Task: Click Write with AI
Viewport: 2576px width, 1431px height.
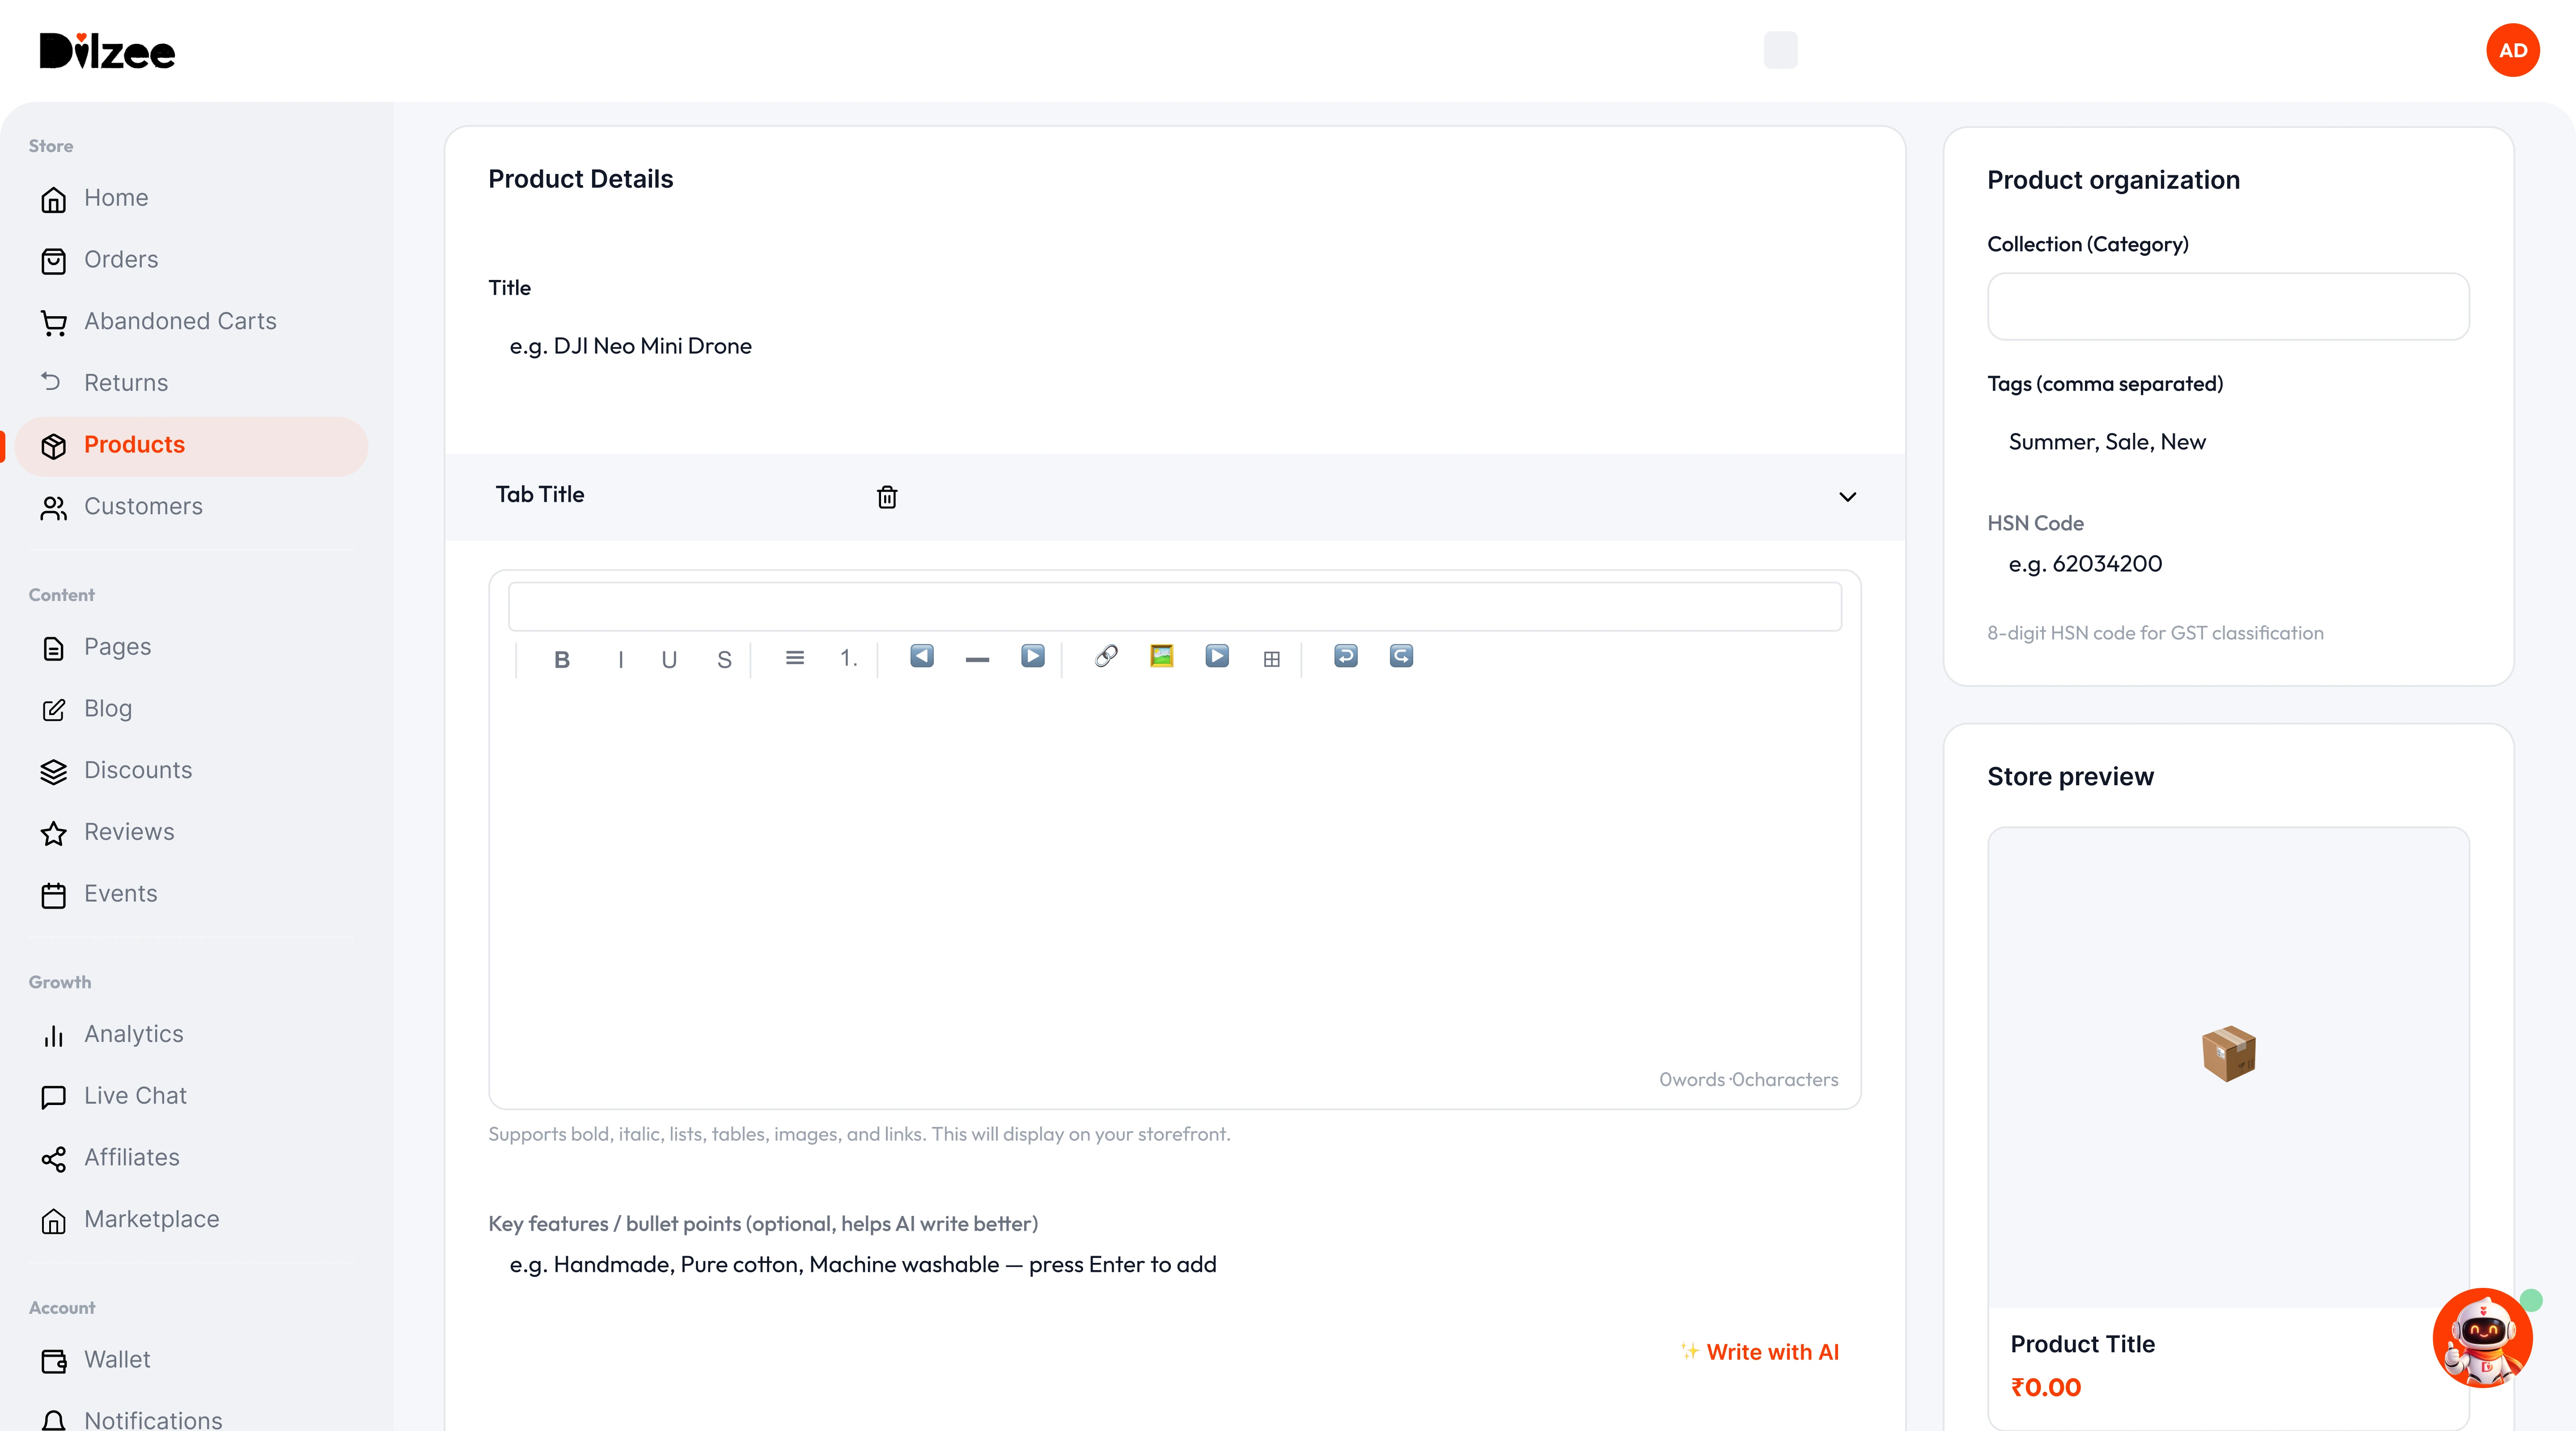Action: coord(1760,1352)
